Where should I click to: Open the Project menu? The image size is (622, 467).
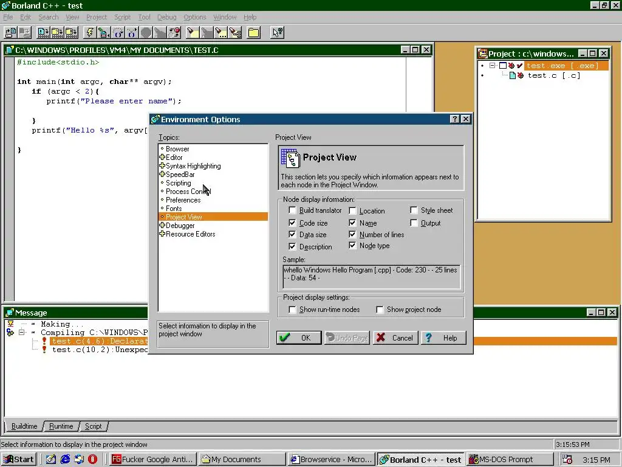[97, 17]
